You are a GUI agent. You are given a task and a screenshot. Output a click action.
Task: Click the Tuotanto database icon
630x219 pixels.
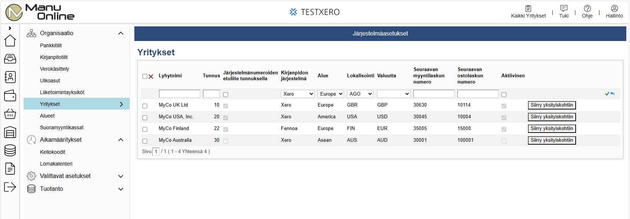point(32,189)
